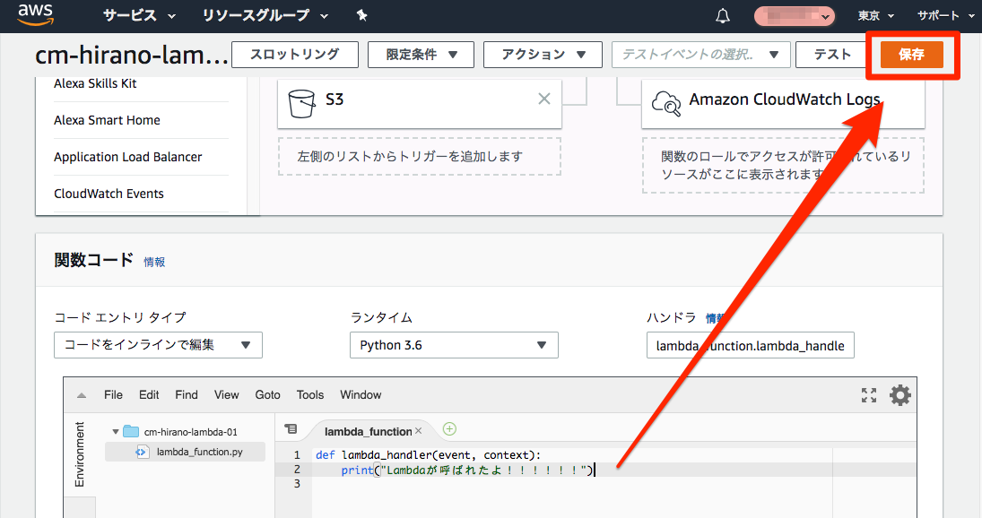Go to the AWS home logo
Screen dimensions: 982x518
[35, 15]
